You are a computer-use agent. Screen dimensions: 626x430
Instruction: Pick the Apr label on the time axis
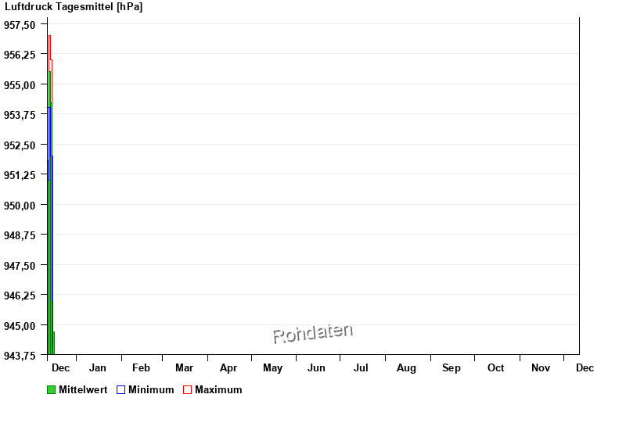click(228, 367)
